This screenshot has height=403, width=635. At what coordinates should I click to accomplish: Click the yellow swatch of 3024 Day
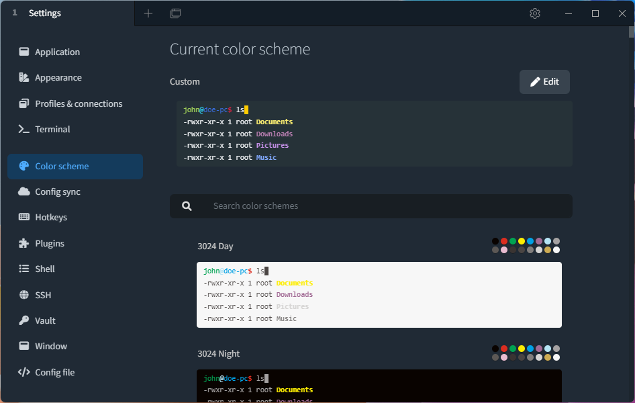pyautogui.click(x=522, y=241)
